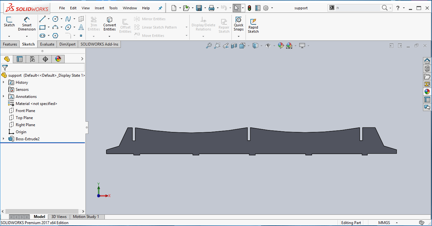432x226 pixels.
Task: Open the View Orientation icon
Action: click(242, 46)
